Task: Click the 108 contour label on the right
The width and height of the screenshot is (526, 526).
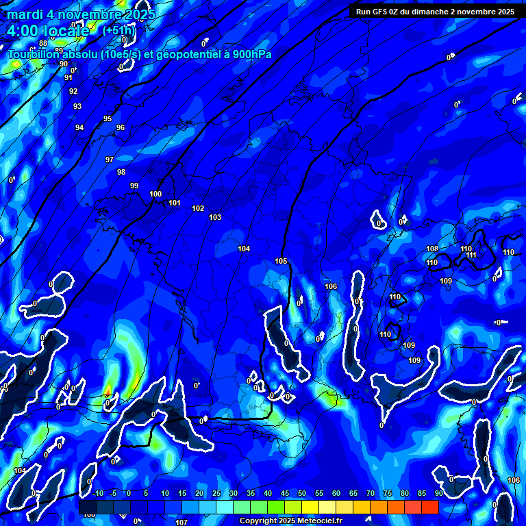Action: coord(432,249)
